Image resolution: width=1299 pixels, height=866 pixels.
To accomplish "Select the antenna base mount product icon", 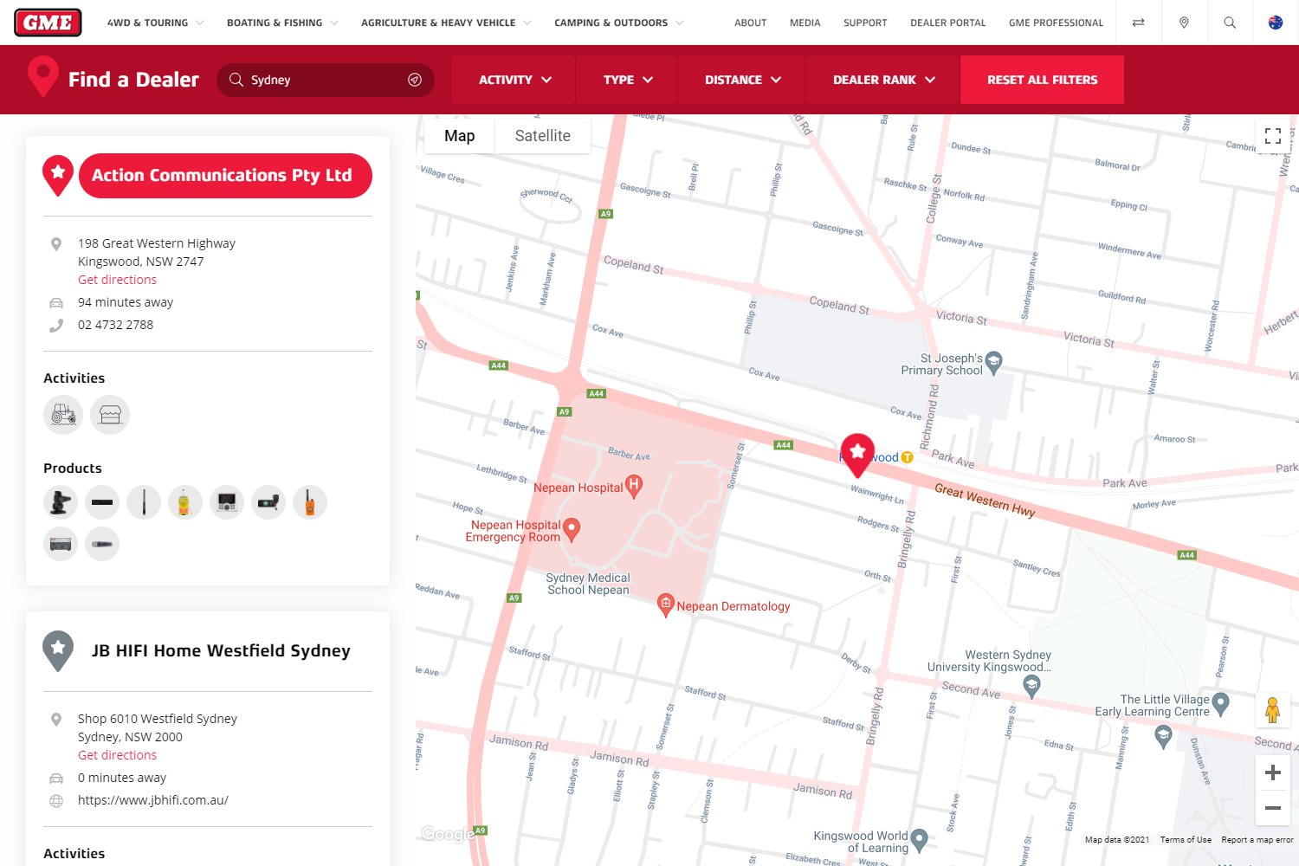I will click(61, 502).
